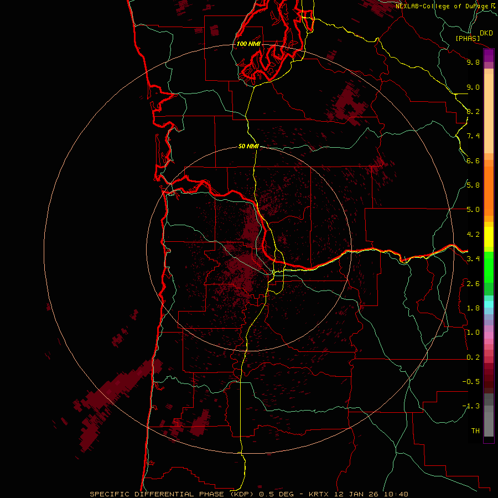The height and width of the screenshot is (498, 498).
Task: Click the TH threshold label
Action: tap(475, 431)
